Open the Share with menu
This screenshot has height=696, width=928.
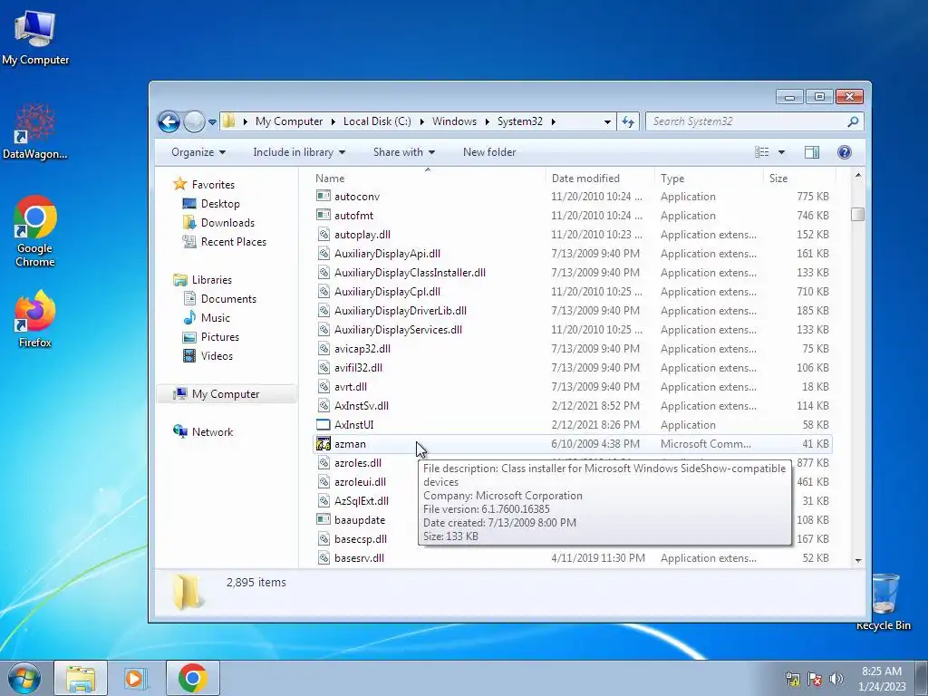click(x=404, y=152)
